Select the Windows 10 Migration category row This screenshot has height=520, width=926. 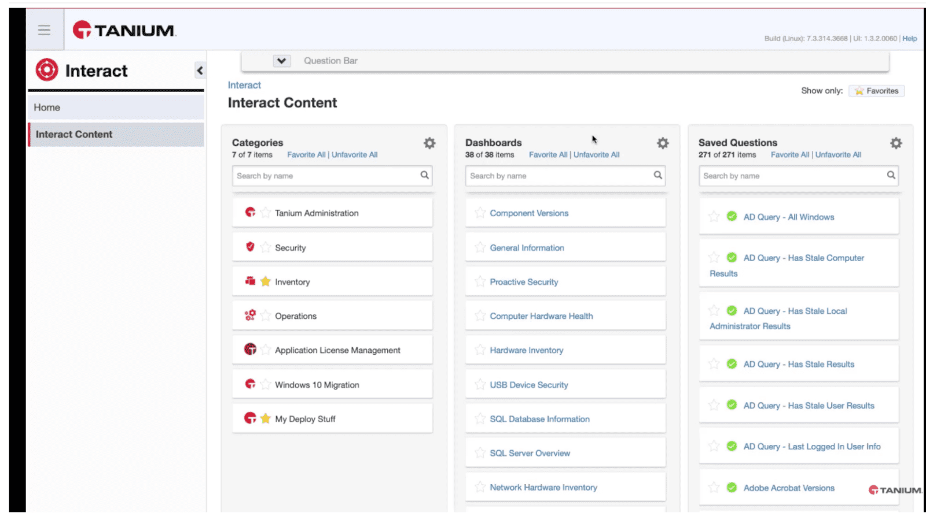pos(332,384)
